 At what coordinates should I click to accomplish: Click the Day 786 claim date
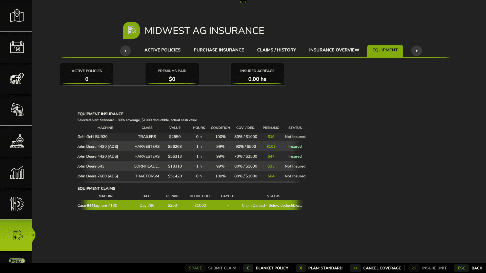tap(147, 205)
